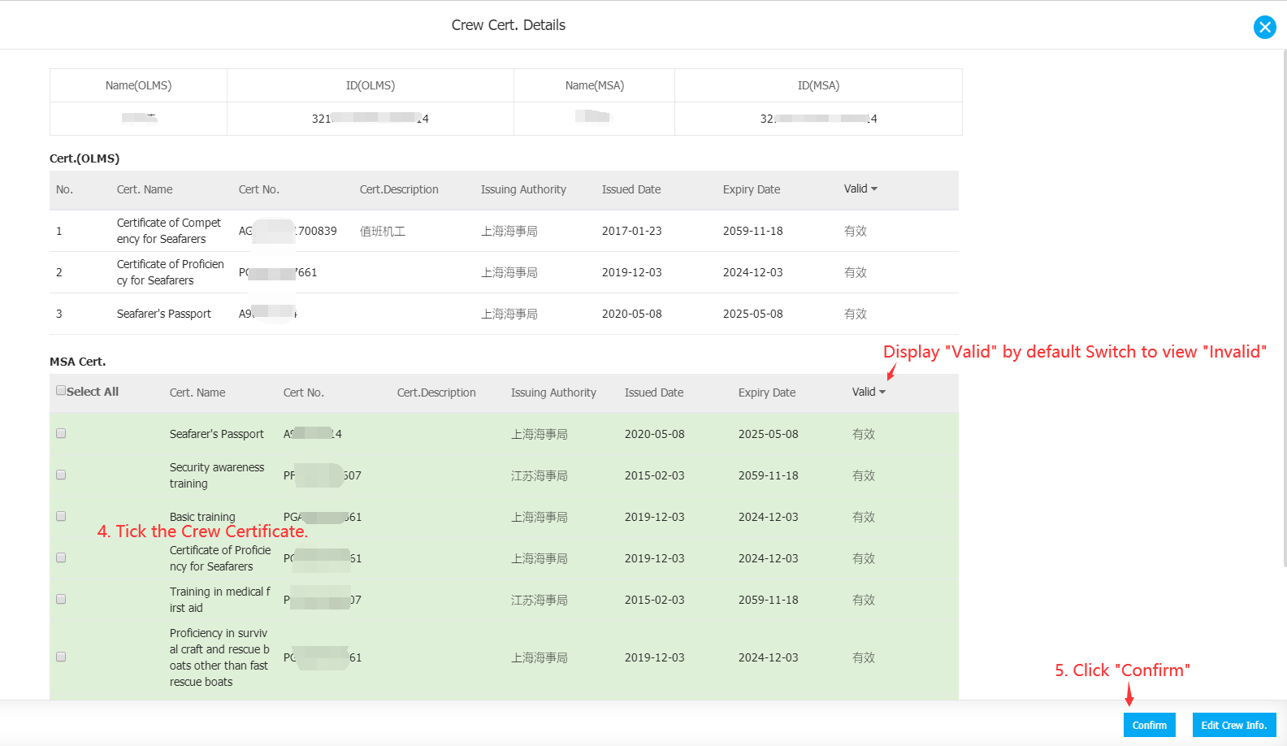
Task: Tick the Select All checkbox
Action: click(61, 391)
